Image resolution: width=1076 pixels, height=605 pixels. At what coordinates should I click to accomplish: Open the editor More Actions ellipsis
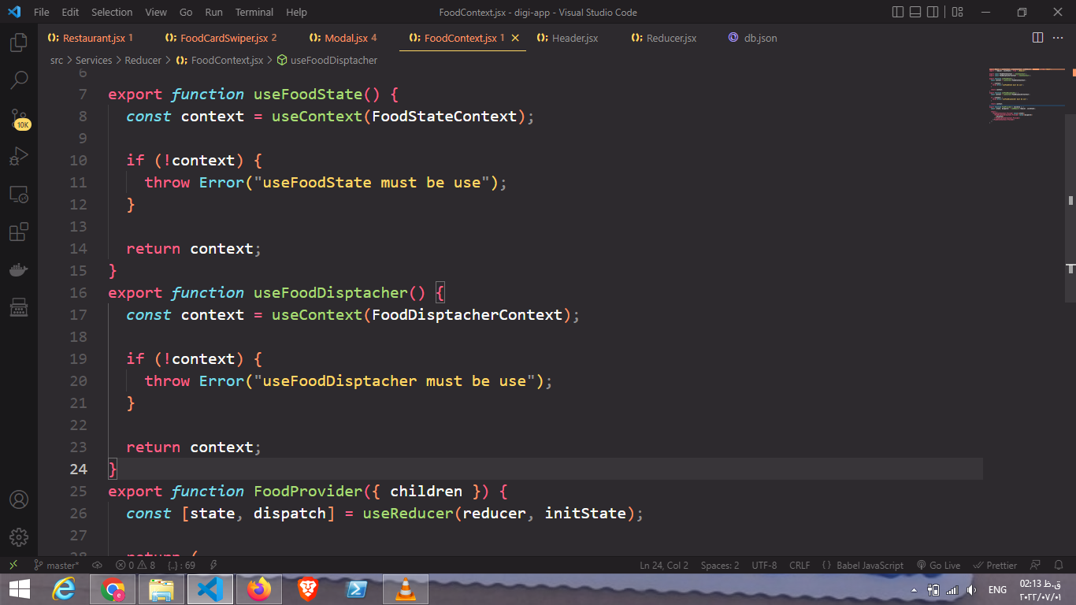(x=1059, y=38)
